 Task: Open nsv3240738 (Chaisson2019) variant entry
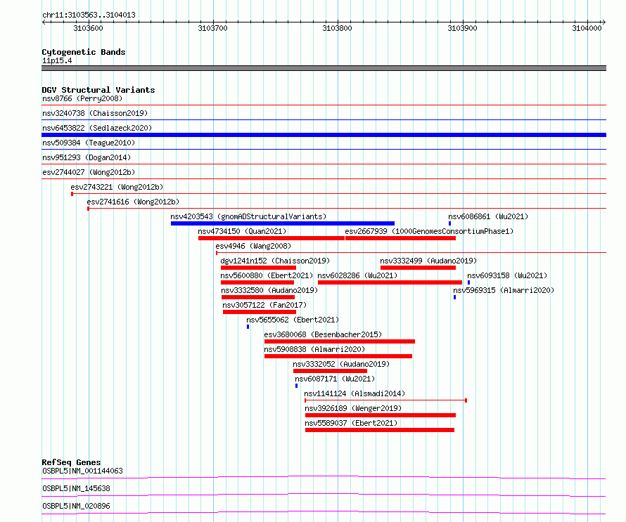[95, 113]
